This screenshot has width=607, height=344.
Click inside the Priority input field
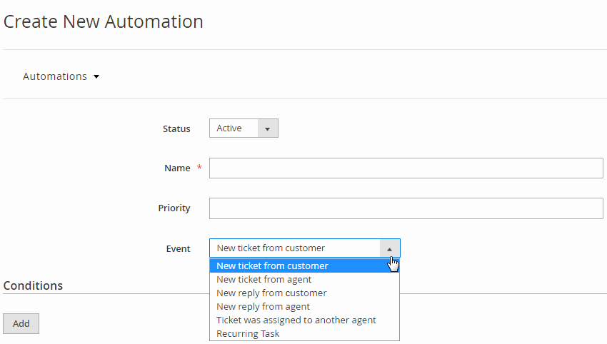click(x=406, y=208)
